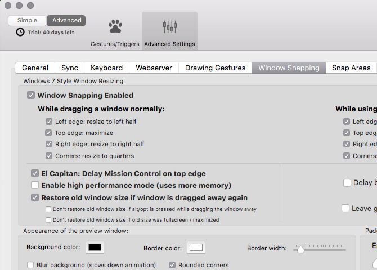Viewport: 377px width, 270px height.
Task: Uncheck Right edge: resize to right half
Action: [49, 144]
